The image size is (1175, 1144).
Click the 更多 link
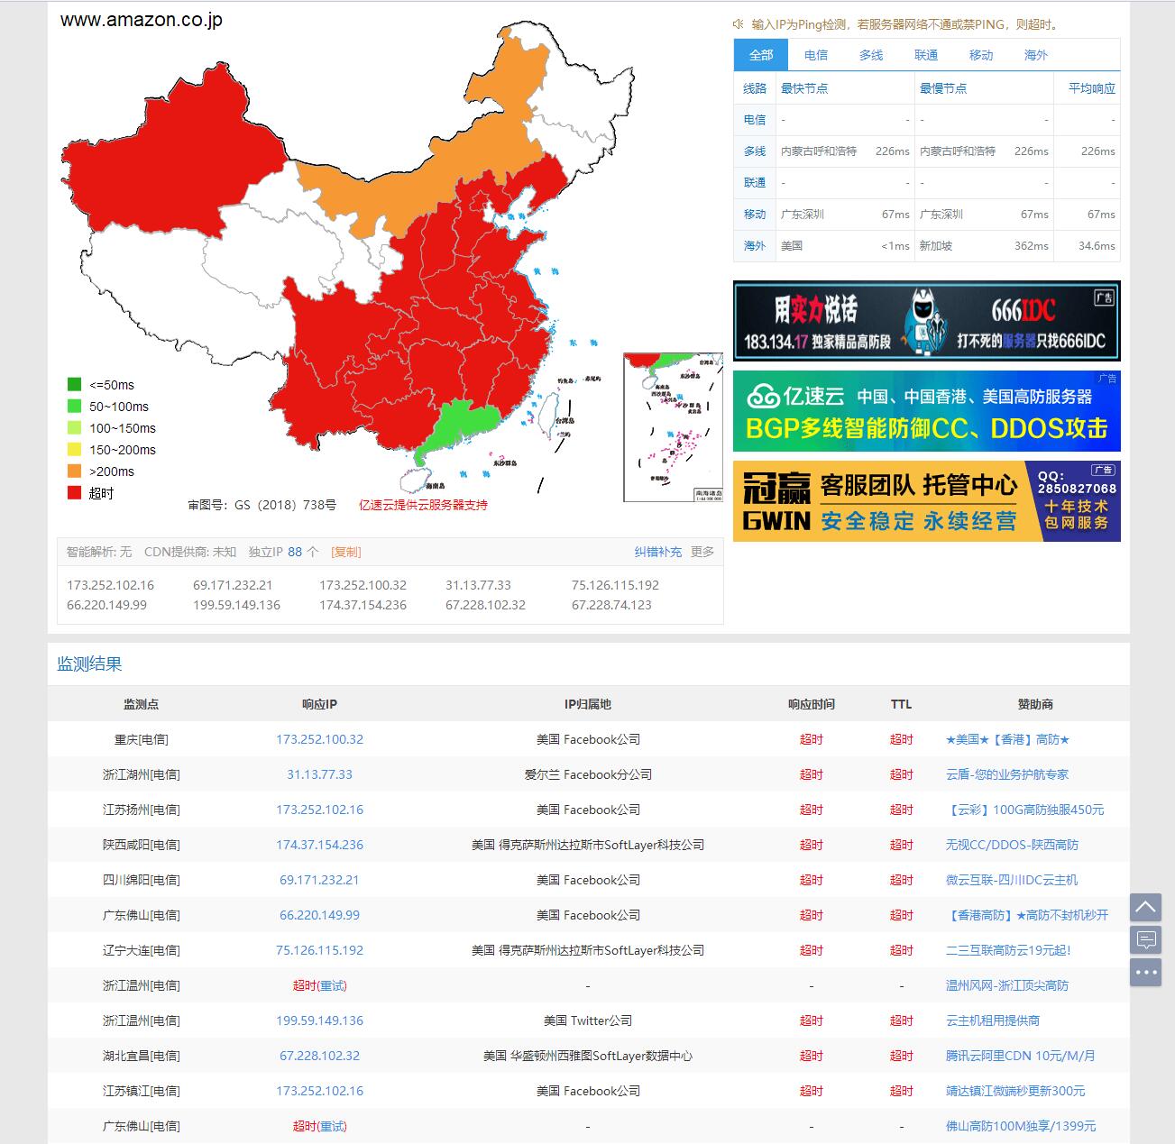[702, 552]
